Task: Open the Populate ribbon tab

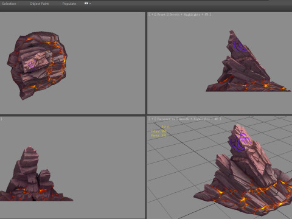Action: pos(69,4)
